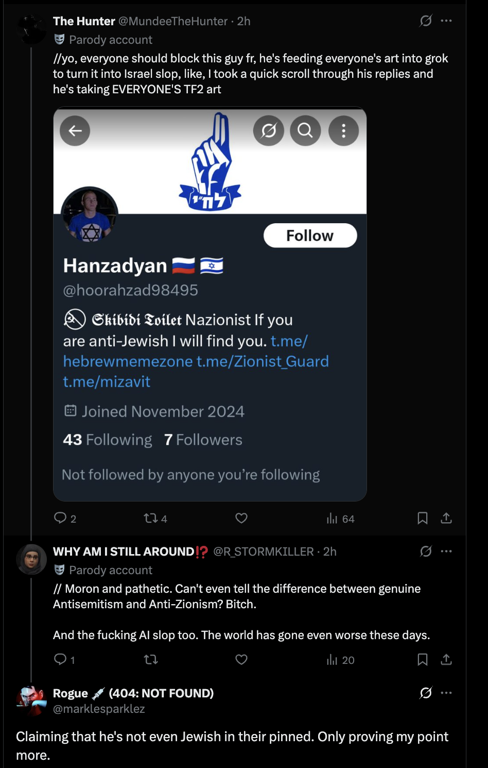Repost the R_STORMKILLER reply
Screen dimensions: 488x768
(x=151, y=659)
